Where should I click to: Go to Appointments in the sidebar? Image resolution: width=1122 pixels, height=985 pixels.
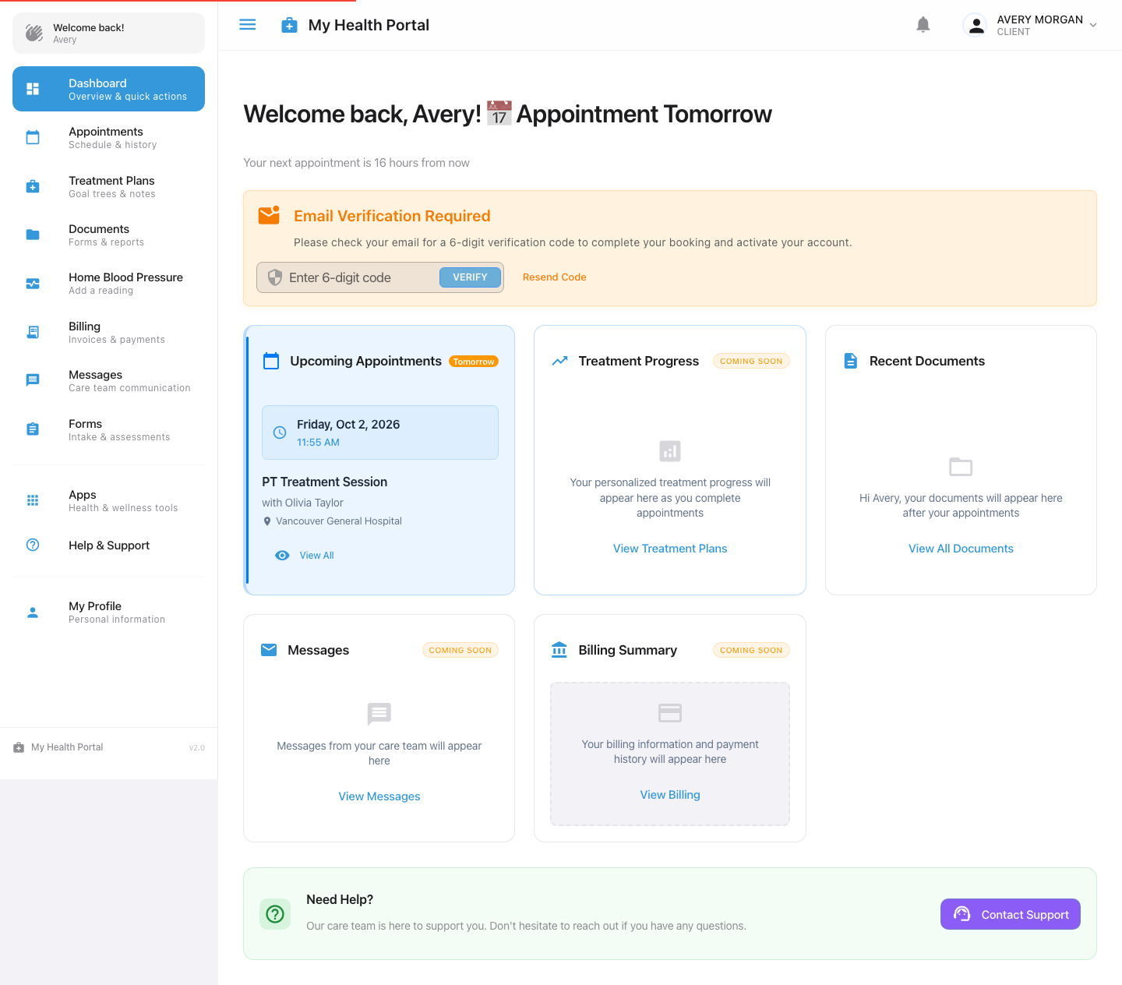(x=108, y=138)
